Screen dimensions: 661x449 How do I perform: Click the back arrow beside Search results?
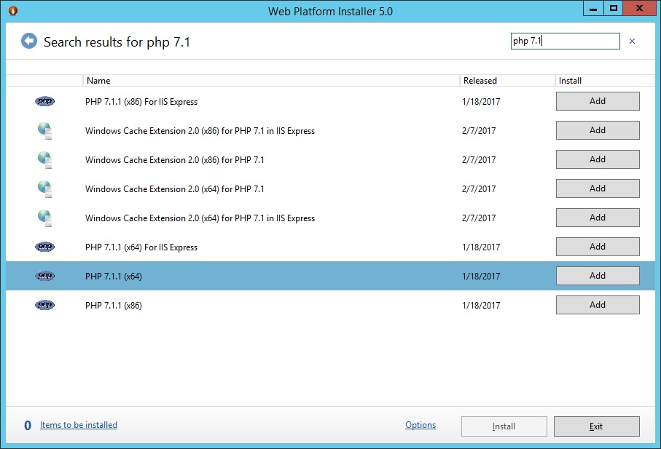[x=29, y=41]
